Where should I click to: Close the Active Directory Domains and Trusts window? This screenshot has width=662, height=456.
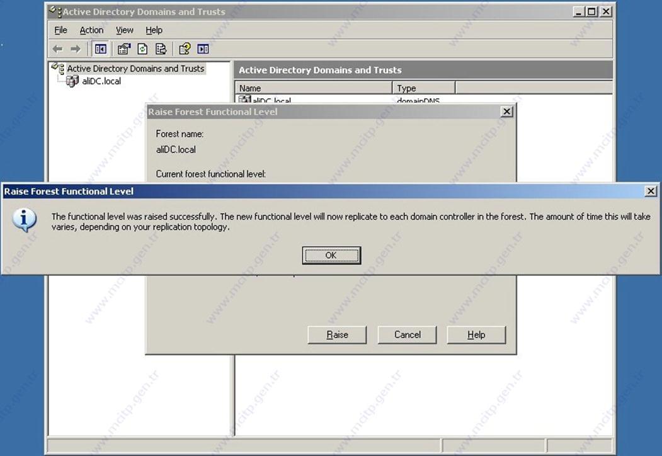(606, 11)
